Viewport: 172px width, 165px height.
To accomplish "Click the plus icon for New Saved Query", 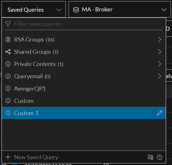I will point(8,157).
